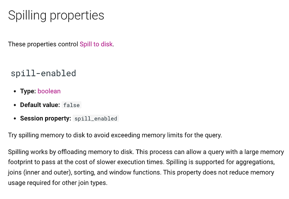This screenshot has width=289, height=199.
Task: Click the words "Spilling works by offloading"
Action: click(47, 152)
